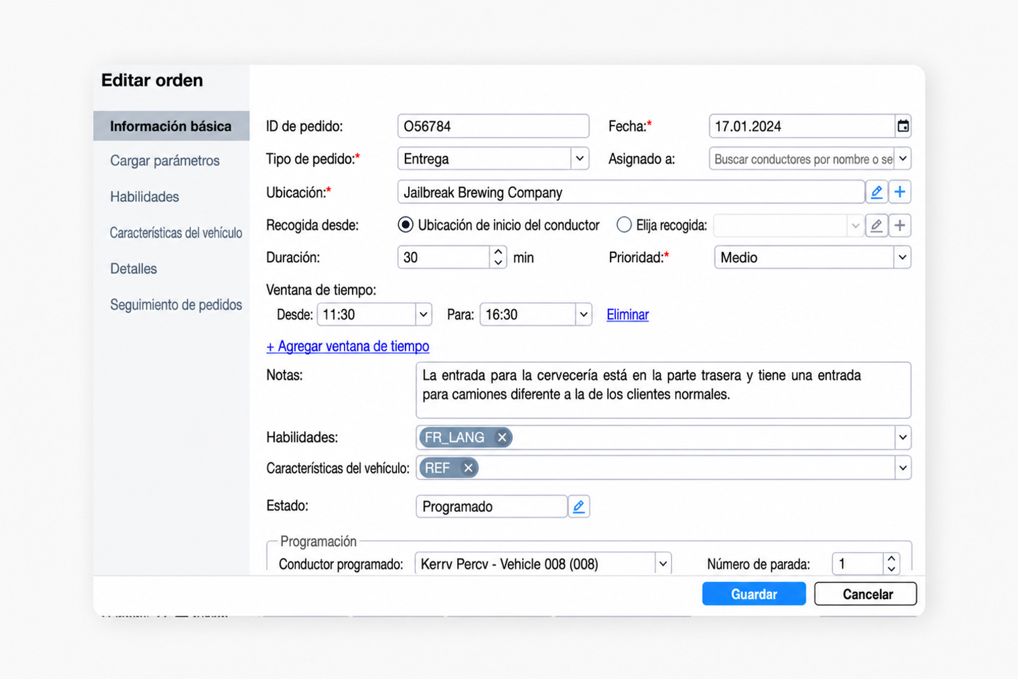The height and width of the screenshot is (679, 1018).
Task: Open the Conductor programado dropdown
Action: 663,564
